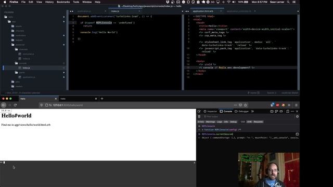Toggle the XHR console filter

point(249,122)
